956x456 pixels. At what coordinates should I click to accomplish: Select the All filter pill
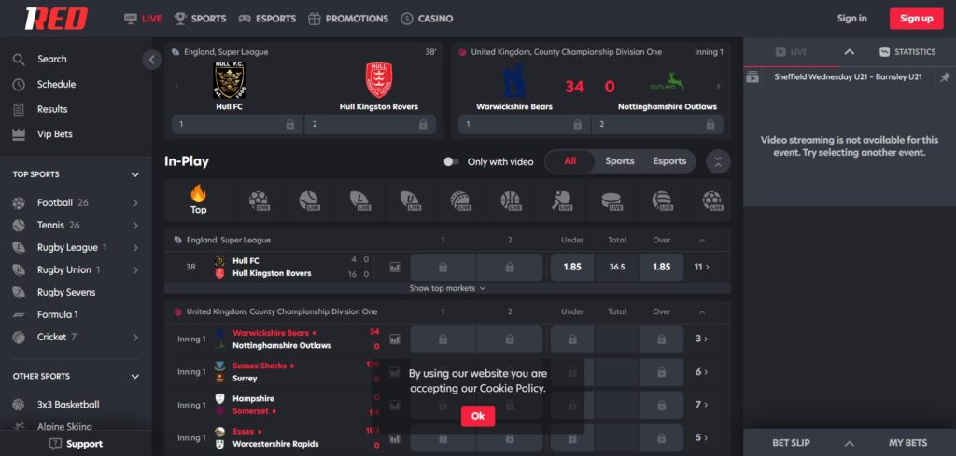[x=569, y=161]
